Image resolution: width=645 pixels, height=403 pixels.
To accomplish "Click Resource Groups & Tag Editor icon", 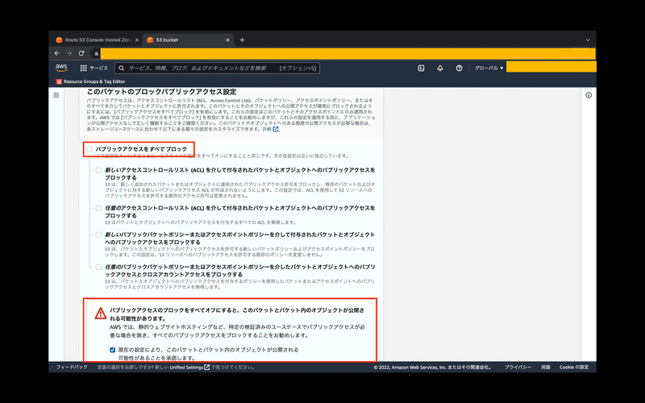I will pyautogui.click(x=58, y=82).
